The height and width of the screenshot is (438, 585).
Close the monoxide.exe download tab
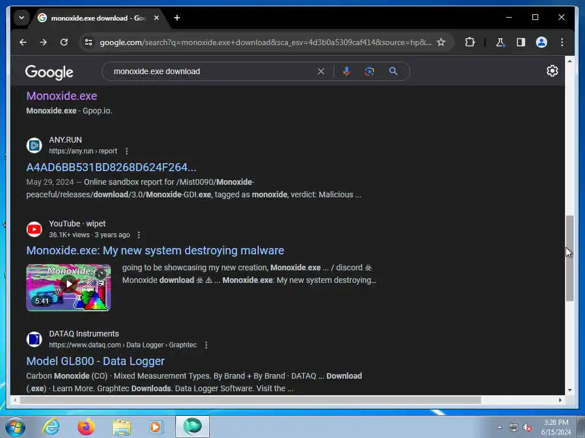tap(157, 18)
